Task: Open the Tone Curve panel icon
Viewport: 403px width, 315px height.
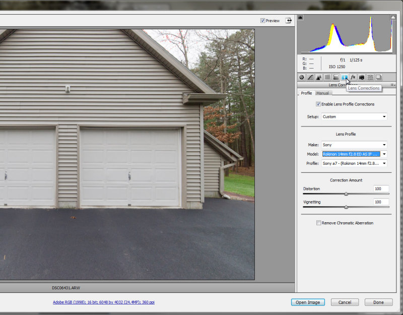Action: pos(310,77)
